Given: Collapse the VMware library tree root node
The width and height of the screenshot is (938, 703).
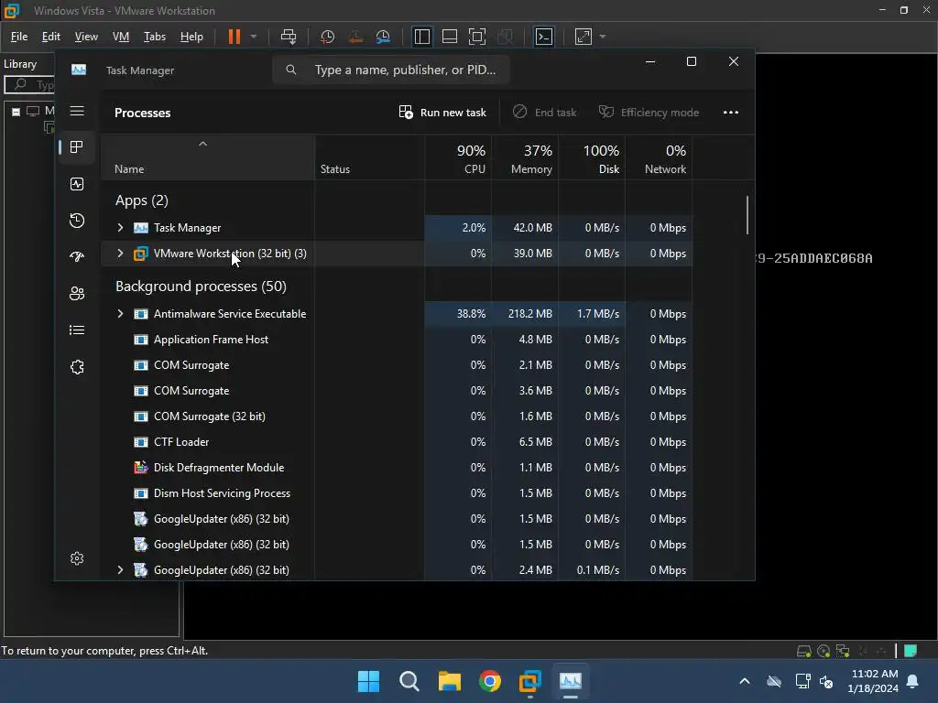Looking at the screenshot, I should 16,112.
